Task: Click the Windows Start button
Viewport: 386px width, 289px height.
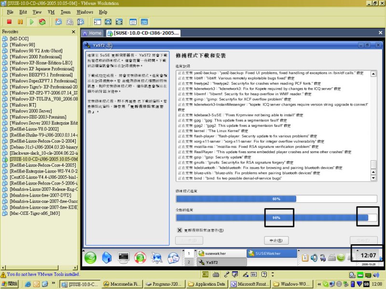Action: tap(9, 284)
